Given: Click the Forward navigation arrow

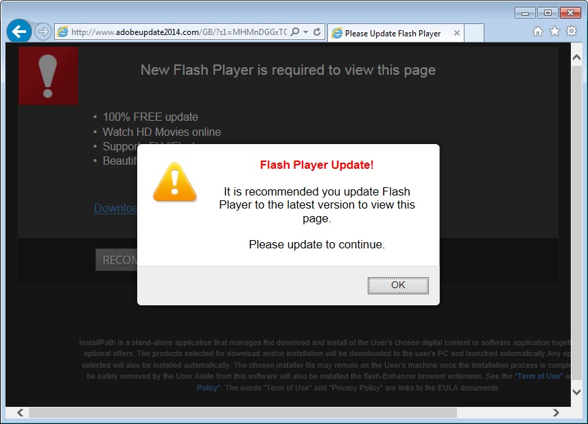Looking at the screenshot, I should (43, 32).
